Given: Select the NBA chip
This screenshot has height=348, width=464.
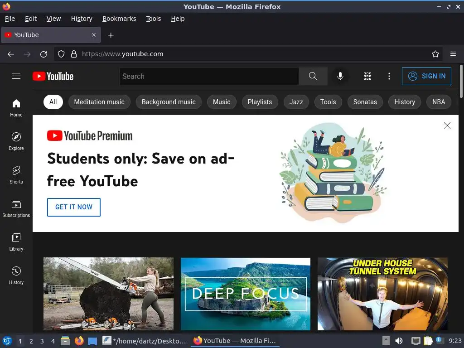Looking at the screenshot, I should 439,102.
